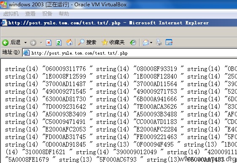Viewport: 237px width, 163px height.
Task: Open the Search (搜索) toolbar button
Action: [x=87, y=42]
